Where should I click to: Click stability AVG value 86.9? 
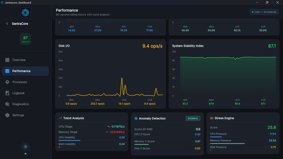[x=237, y=104]
